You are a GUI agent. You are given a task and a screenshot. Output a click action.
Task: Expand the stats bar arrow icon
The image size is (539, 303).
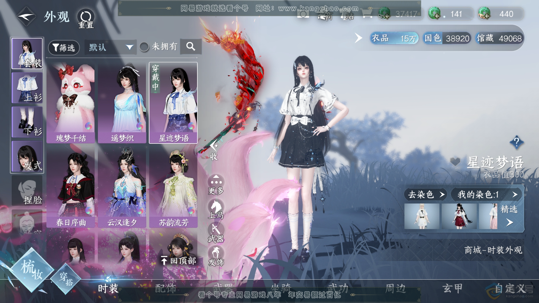pyautogui.click(x=358, y=38)
